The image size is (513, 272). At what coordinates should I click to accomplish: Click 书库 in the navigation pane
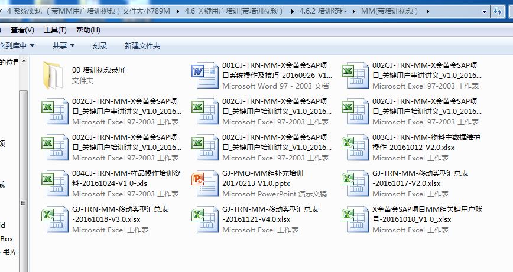tap(10, 252)
